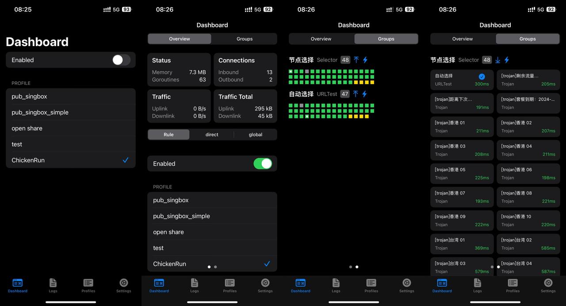
Task: Select the 'global' proxy mode option
Action: click(256, 134)
